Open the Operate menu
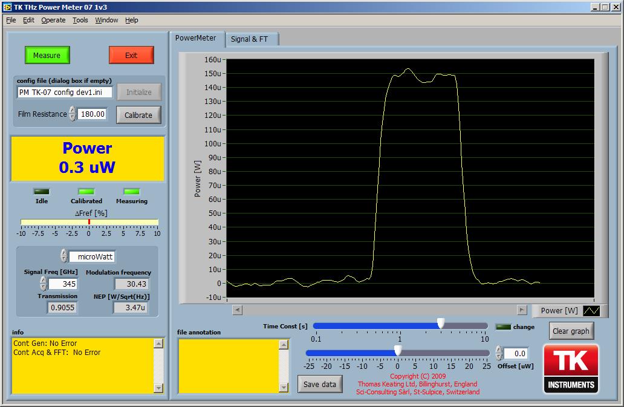 click(53, 20)
